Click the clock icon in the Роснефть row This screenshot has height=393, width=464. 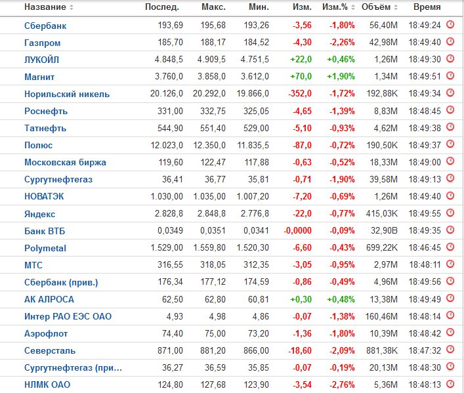tap(450, 110)
